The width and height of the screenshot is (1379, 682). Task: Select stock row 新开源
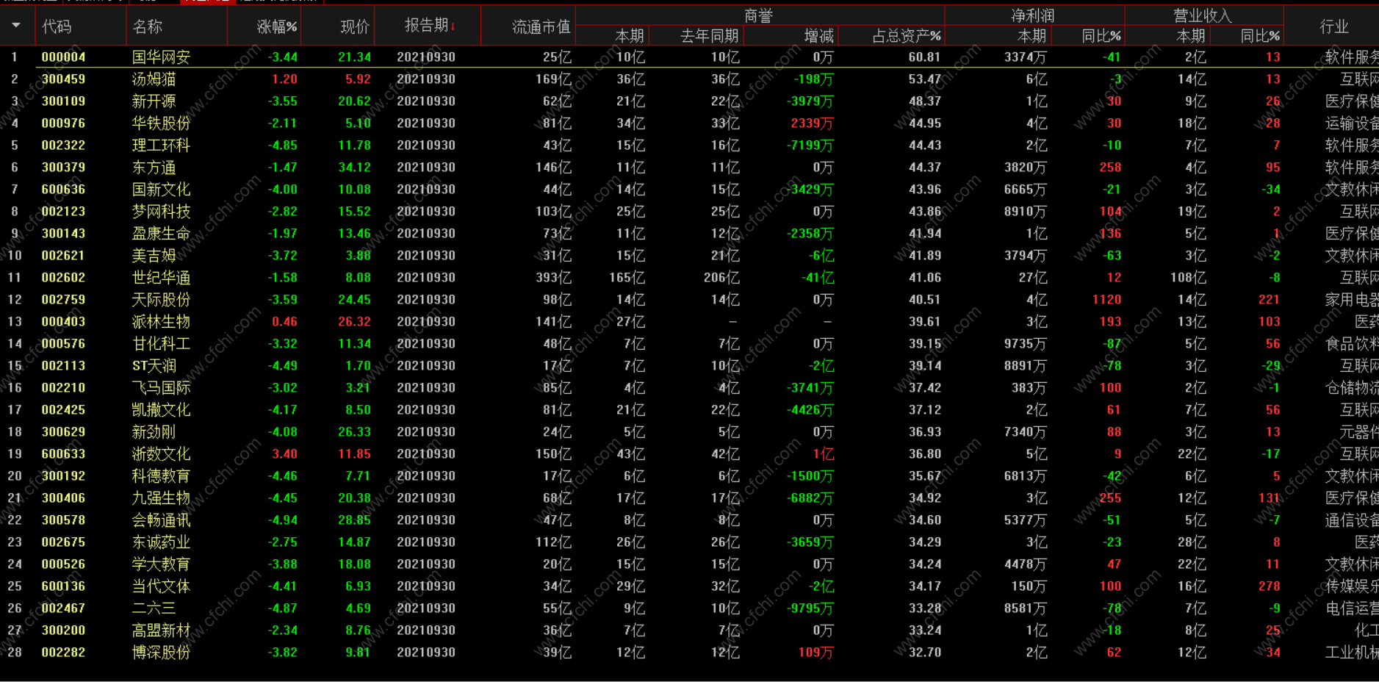pyautogui.click(x=689, y=101)
